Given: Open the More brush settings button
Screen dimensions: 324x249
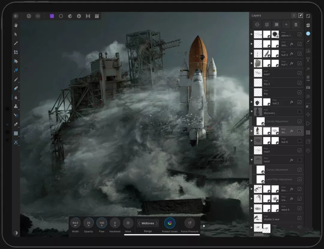Looking at the screenshot, I should click(x=128, y=223).
